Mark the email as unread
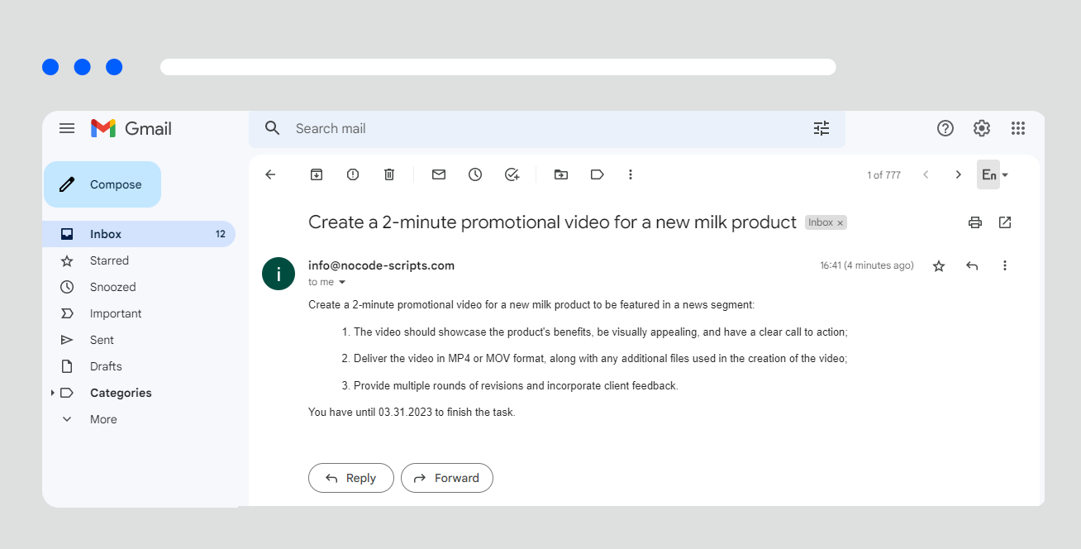This screenshot has height=549, width=1081. 439,174
